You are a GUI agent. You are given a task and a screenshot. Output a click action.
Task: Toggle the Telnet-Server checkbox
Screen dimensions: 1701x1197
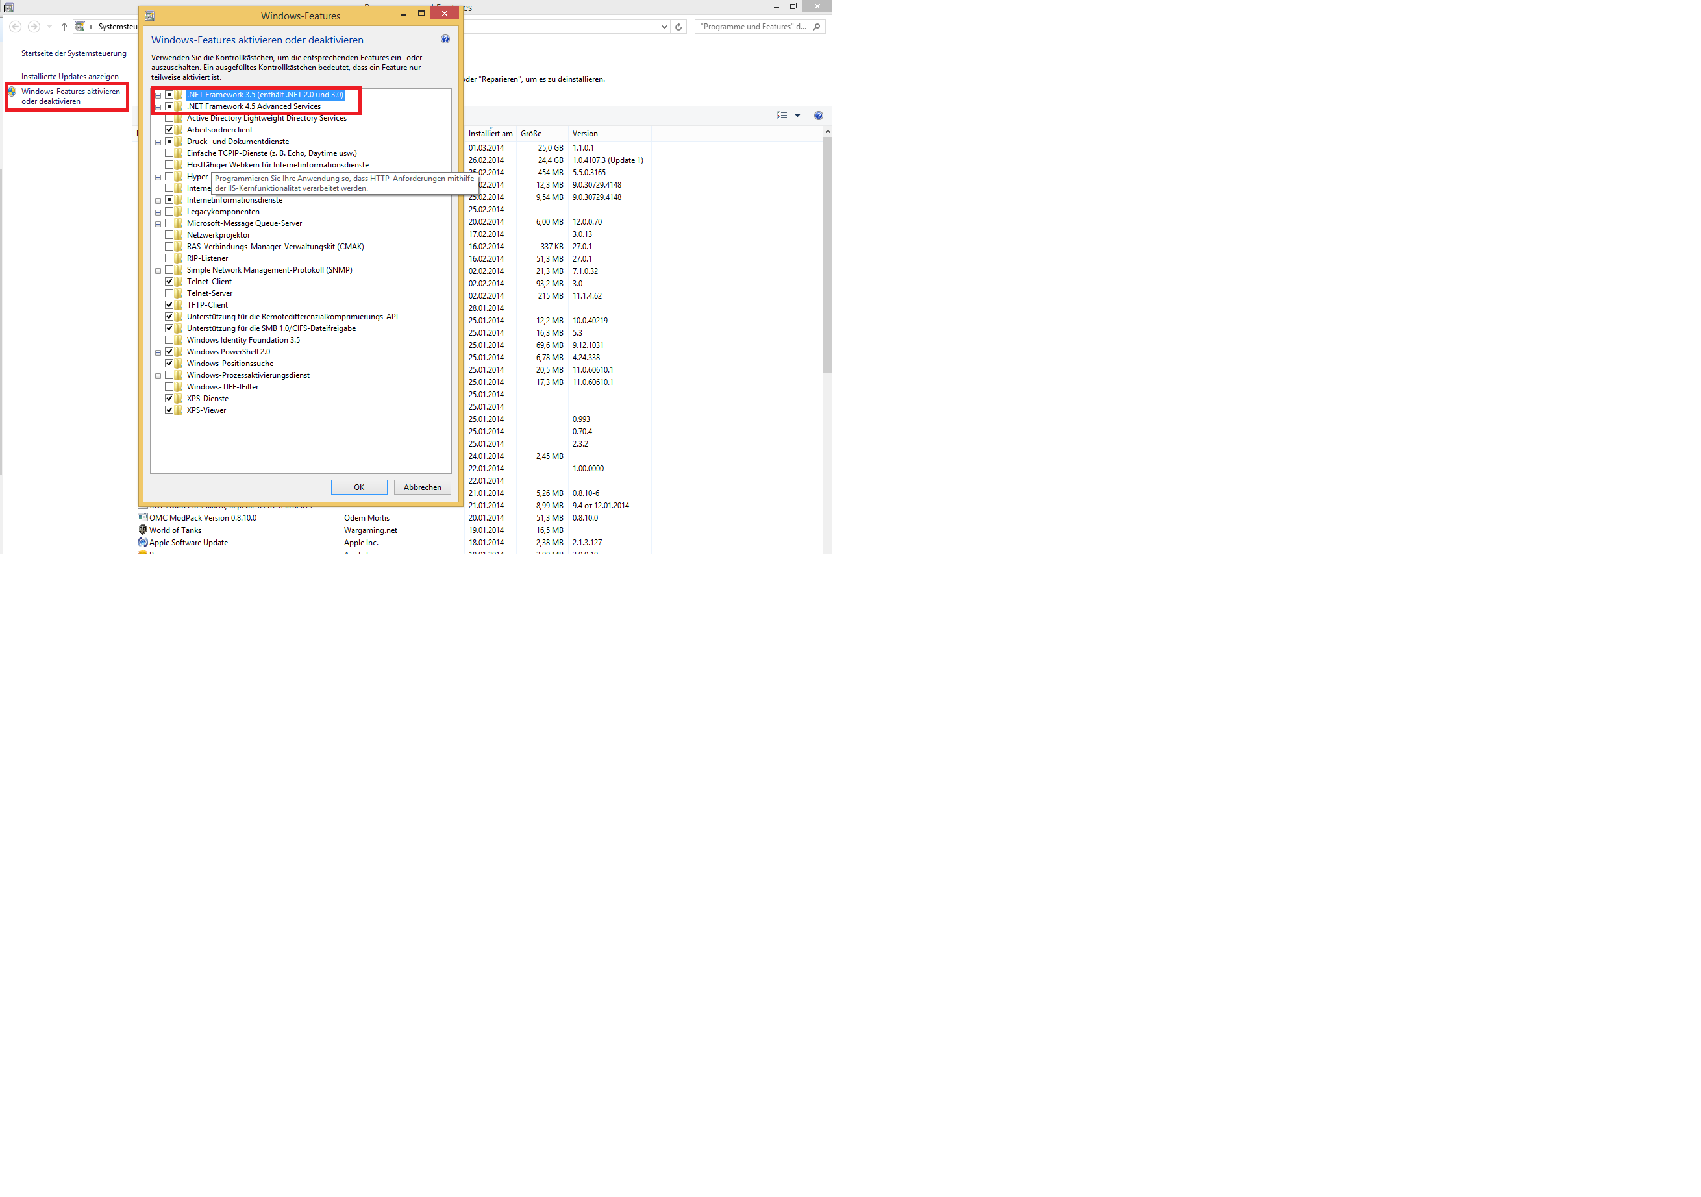169,293
